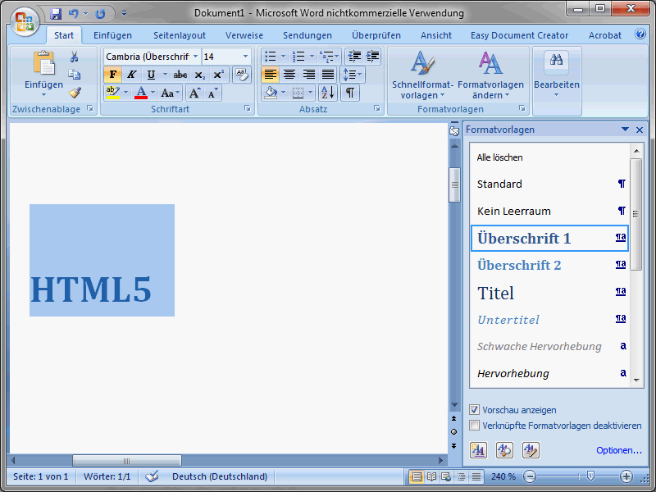Open Word help question mark

click(x=640, y=34)
